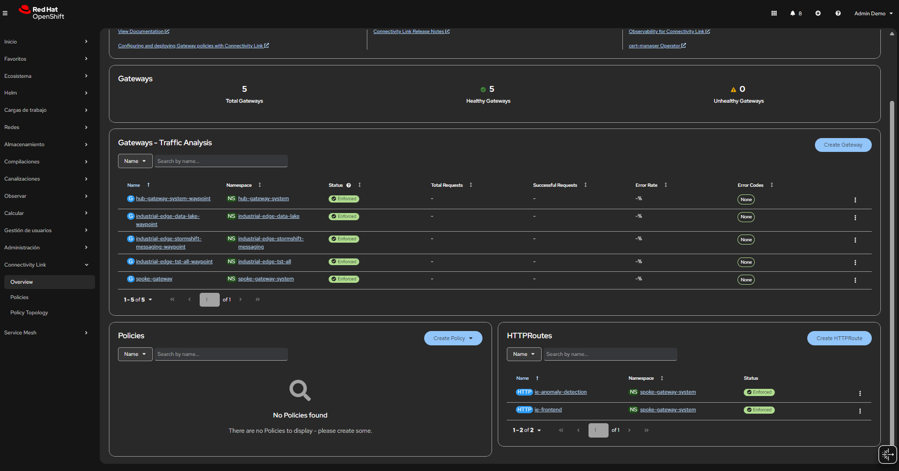This screenshot has height=471, width=899.
Task: Go to last page in HTTPRoutes pagination
Action: (x=646, y=430)
